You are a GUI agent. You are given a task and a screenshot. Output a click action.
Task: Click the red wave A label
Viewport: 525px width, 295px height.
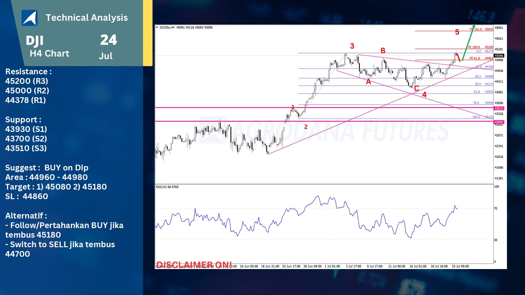point(368,82)
